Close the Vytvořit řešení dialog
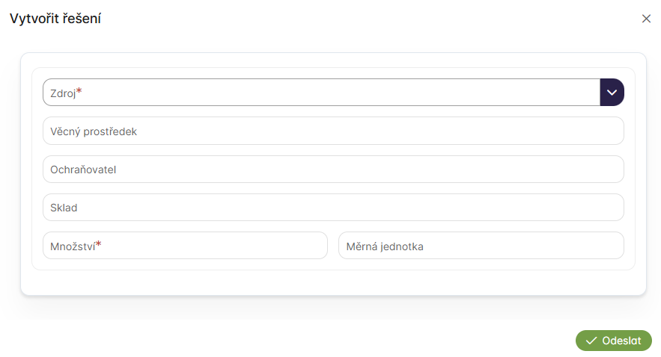 coord(646,19)
